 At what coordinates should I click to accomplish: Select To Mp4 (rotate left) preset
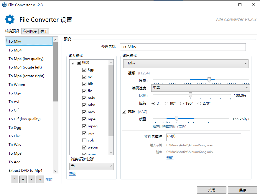29,67
